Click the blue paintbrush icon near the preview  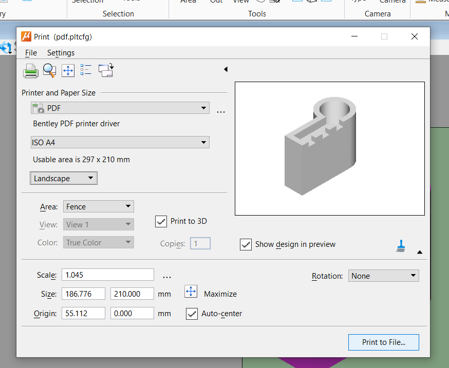point(401,246)
